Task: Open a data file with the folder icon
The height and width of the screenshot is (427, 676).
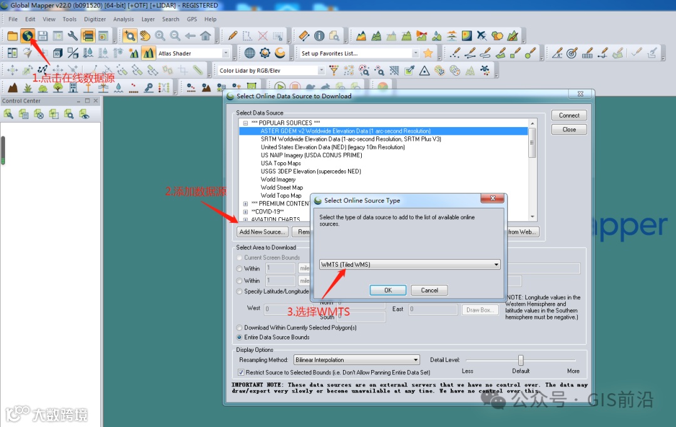Action: [13, 36]
